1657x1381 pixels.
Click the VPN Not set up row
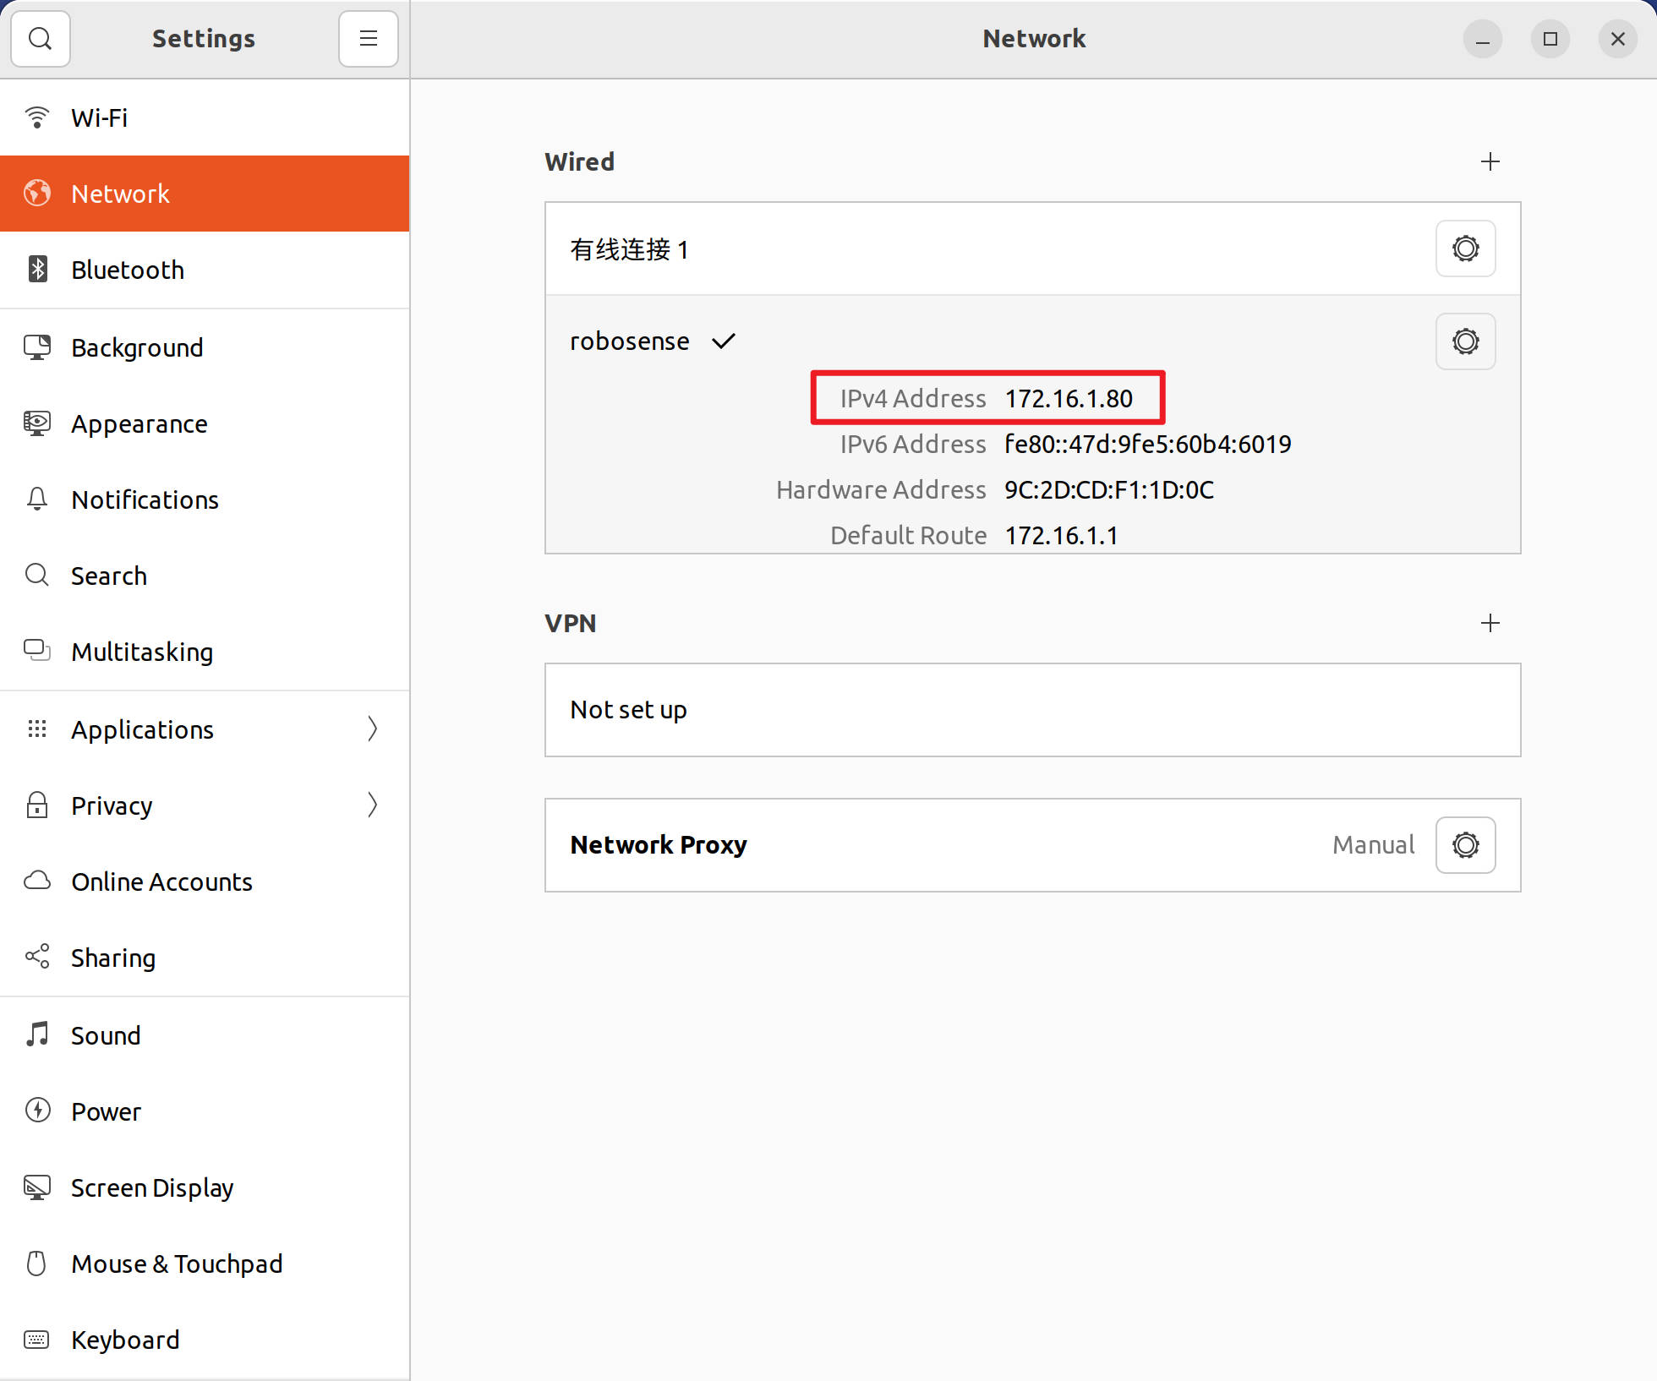pyautogui.click(x=1031, y=710)
